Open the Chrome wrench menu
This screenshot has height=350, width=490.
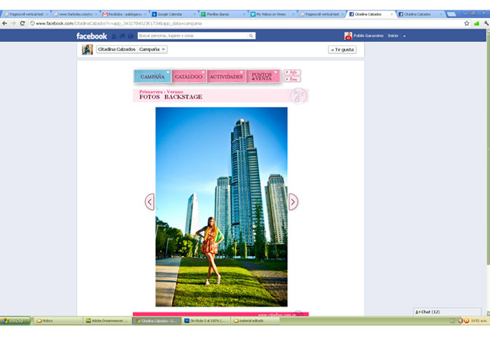[486, 23]
